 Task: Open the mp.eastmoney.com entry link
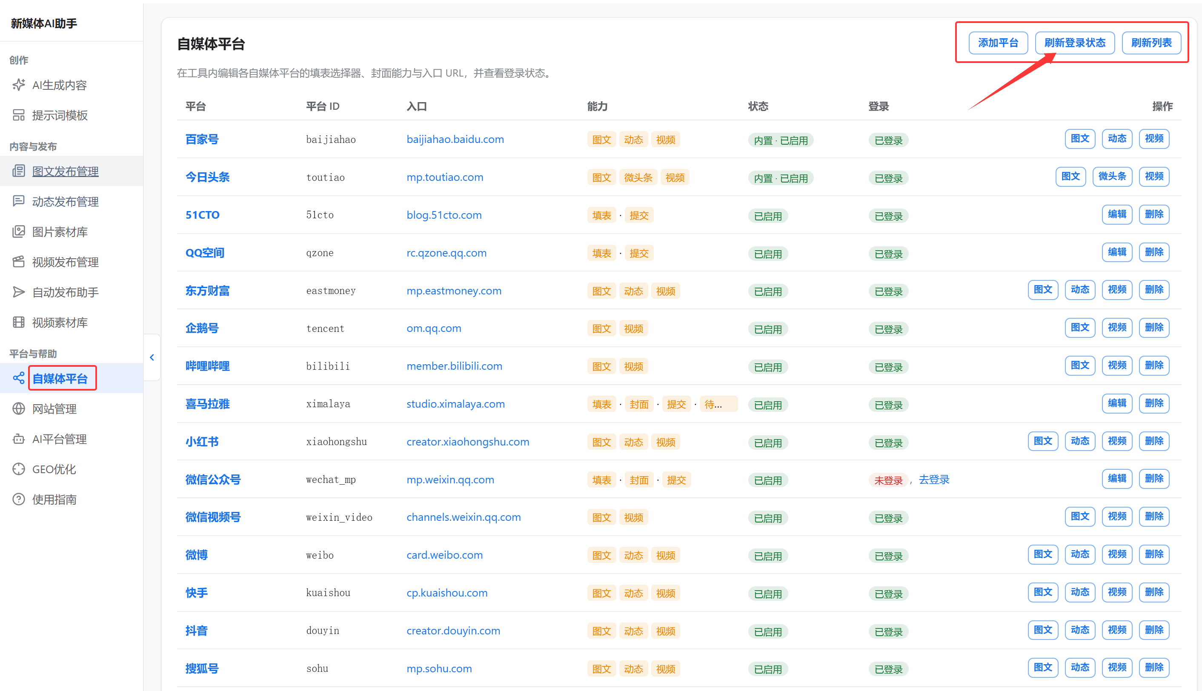tap(454, 291)
